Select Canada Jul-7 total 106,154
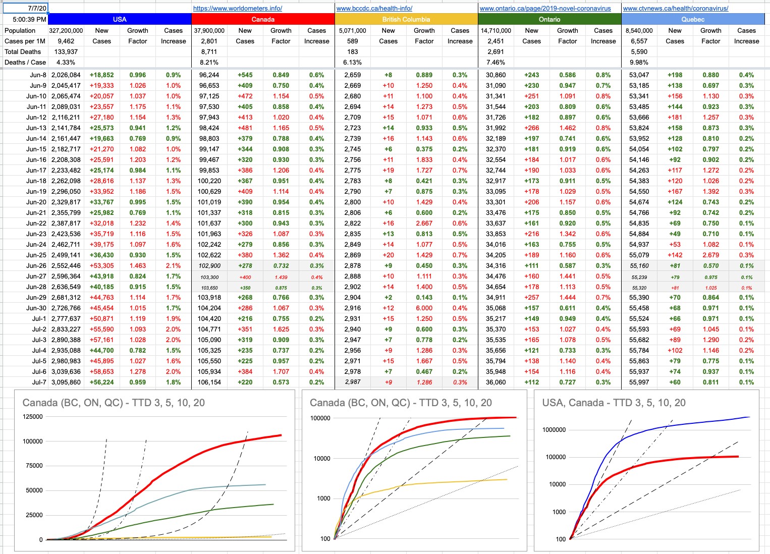This screenshot has width=770, height=554. [209, 382]
